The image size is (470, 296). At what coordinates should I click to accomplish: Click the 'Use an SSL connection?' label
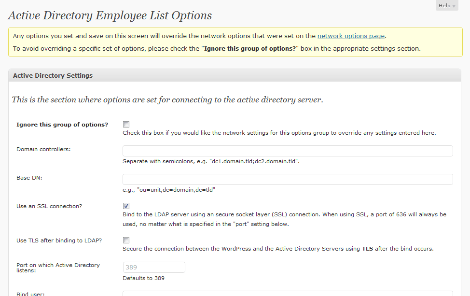pos(49,206)
